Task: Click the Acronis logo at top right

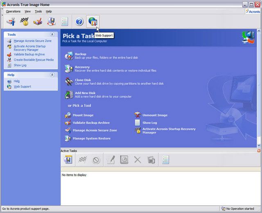Action: [253, 11]
